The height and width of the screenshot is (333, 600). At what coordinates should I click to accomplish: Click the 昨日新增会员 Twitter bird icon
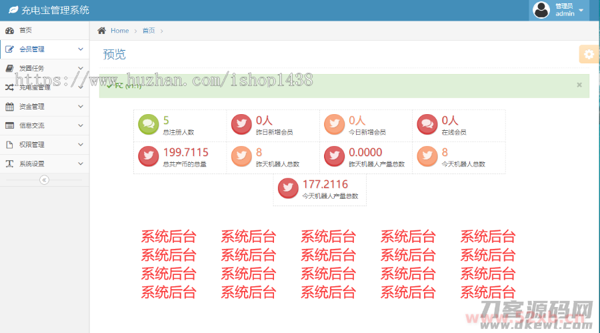[241, 125]
